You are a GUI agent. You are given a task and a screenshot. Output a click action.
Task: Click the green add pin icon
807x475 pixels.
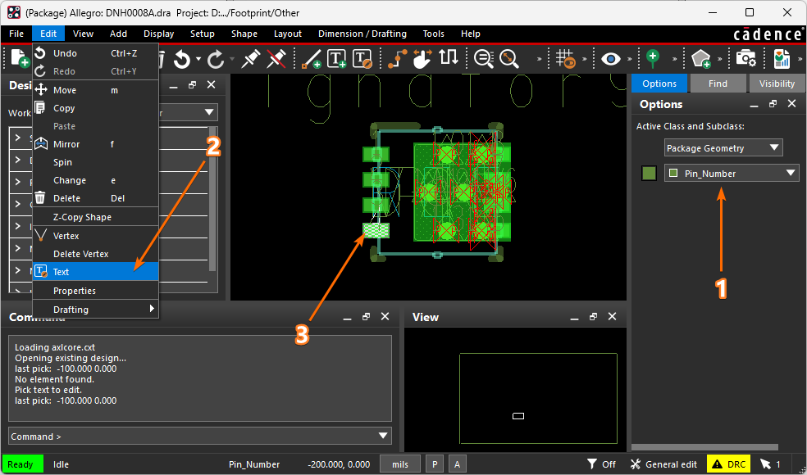click(x=653, y=58)
